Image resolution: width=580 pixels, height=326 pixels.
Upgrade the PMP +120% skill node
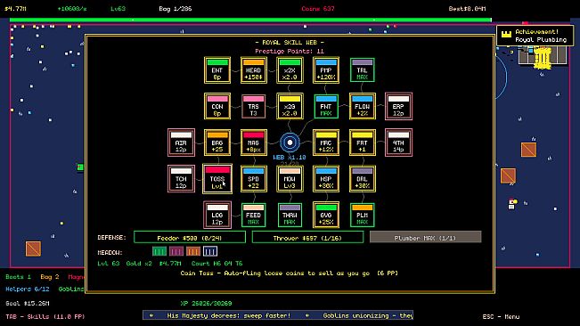(x=326, y=69)
